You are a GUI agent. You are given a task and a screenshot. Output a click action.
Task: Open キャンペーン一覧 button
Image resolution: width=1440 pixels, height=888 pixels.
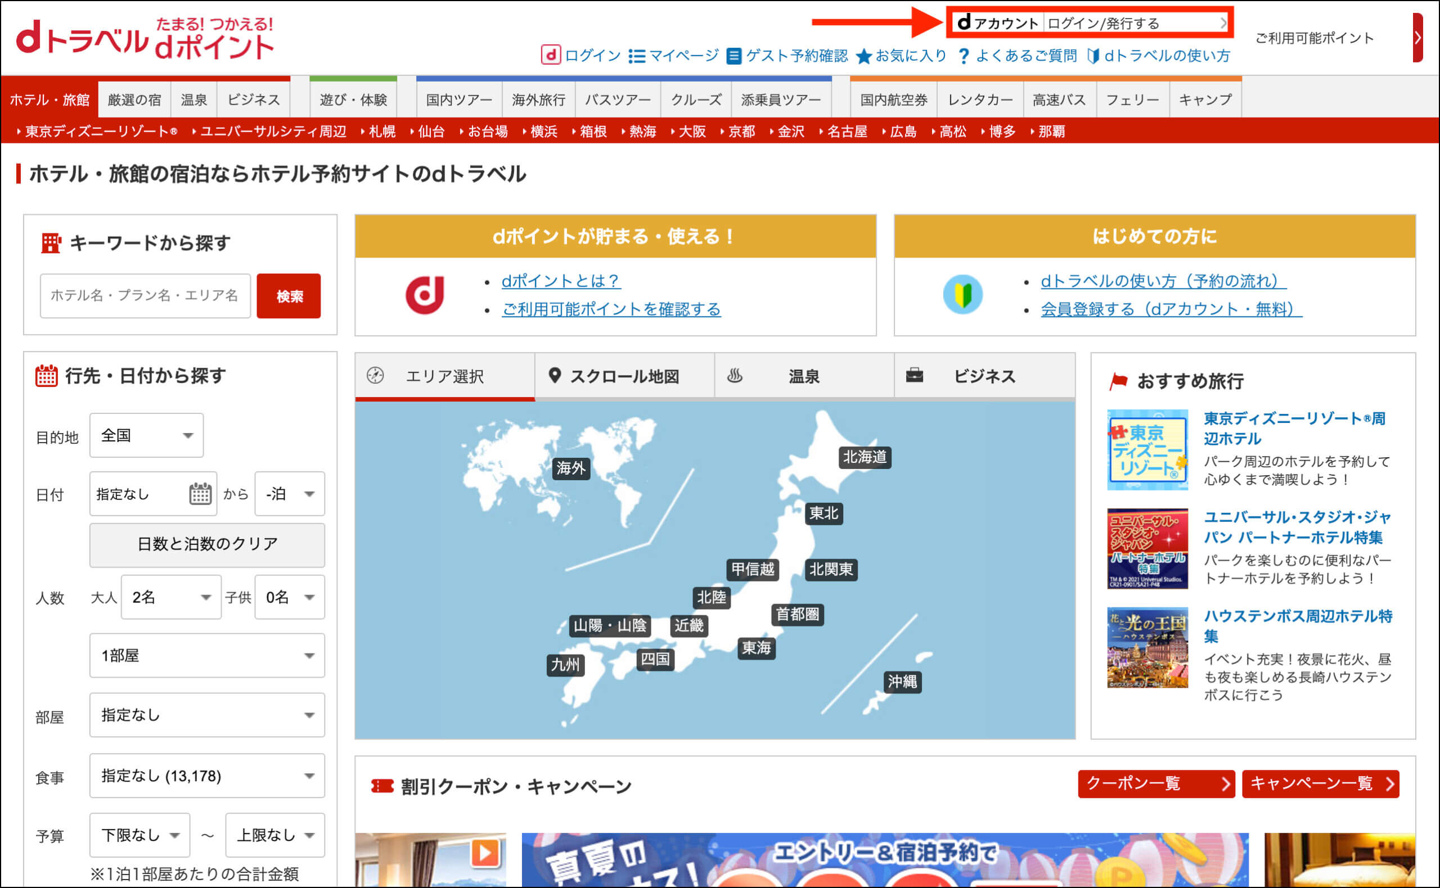point(1321,783)
